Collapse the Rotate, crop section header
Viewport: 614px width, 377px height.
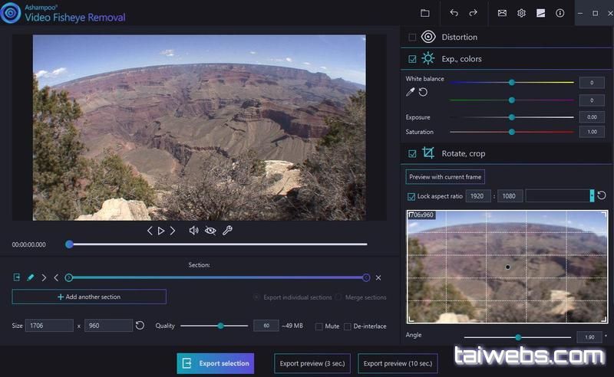[463, 153]
